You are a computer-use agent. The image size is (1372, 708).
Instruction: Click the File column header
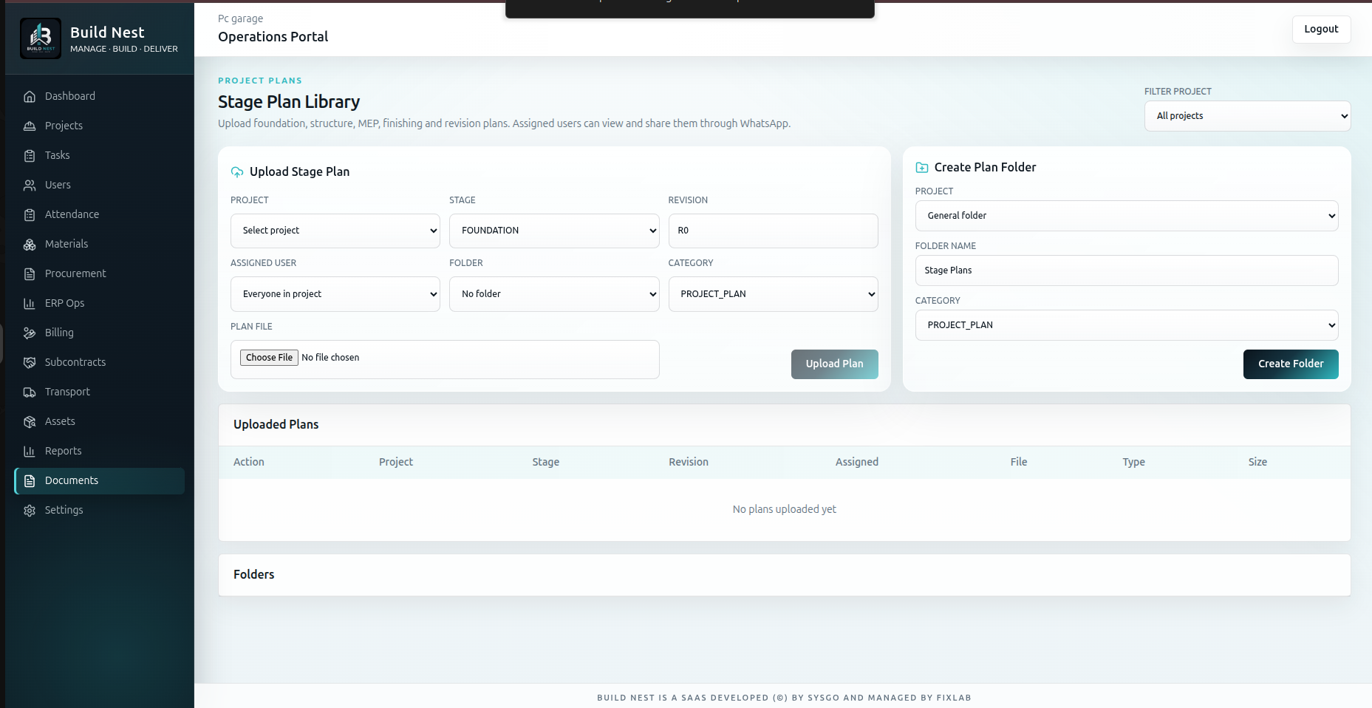[1018, 462]
